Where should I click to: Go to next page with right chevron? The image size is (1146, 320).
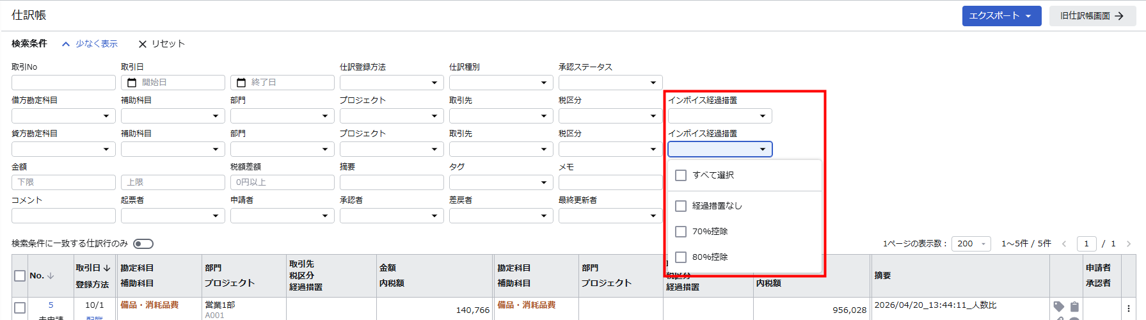tap(1129, 244)
